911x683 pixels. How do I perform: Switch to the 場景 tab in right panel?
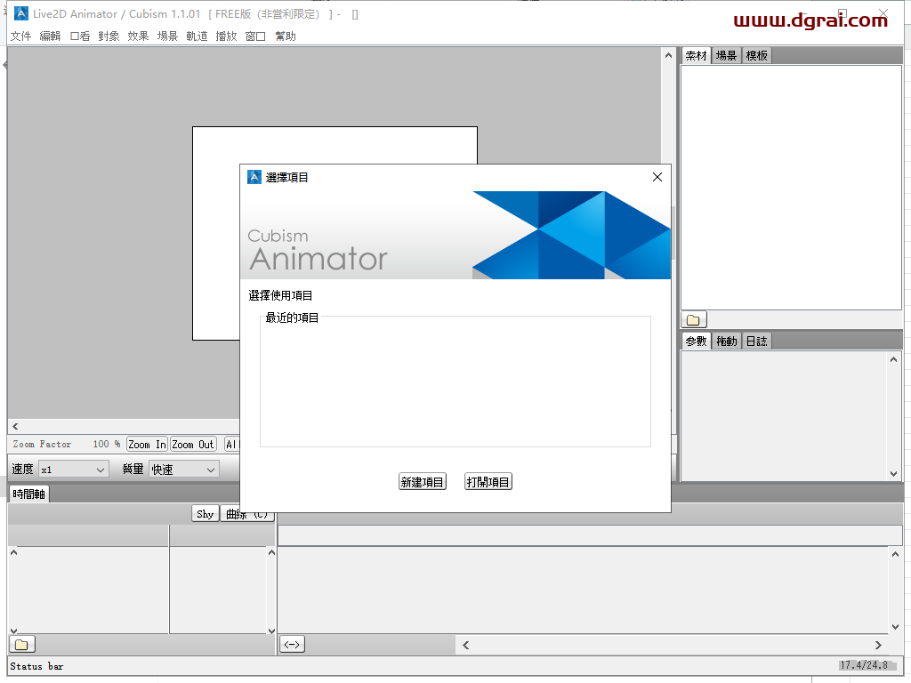pos(726,56)
